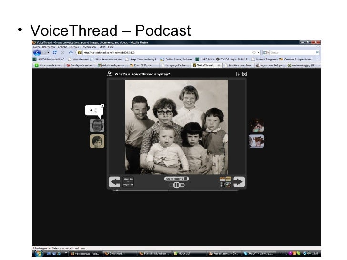Screen dimensions: 347x260
Task: Click sign in or register button
Action: pyautogui.click(x=128, y=182)
